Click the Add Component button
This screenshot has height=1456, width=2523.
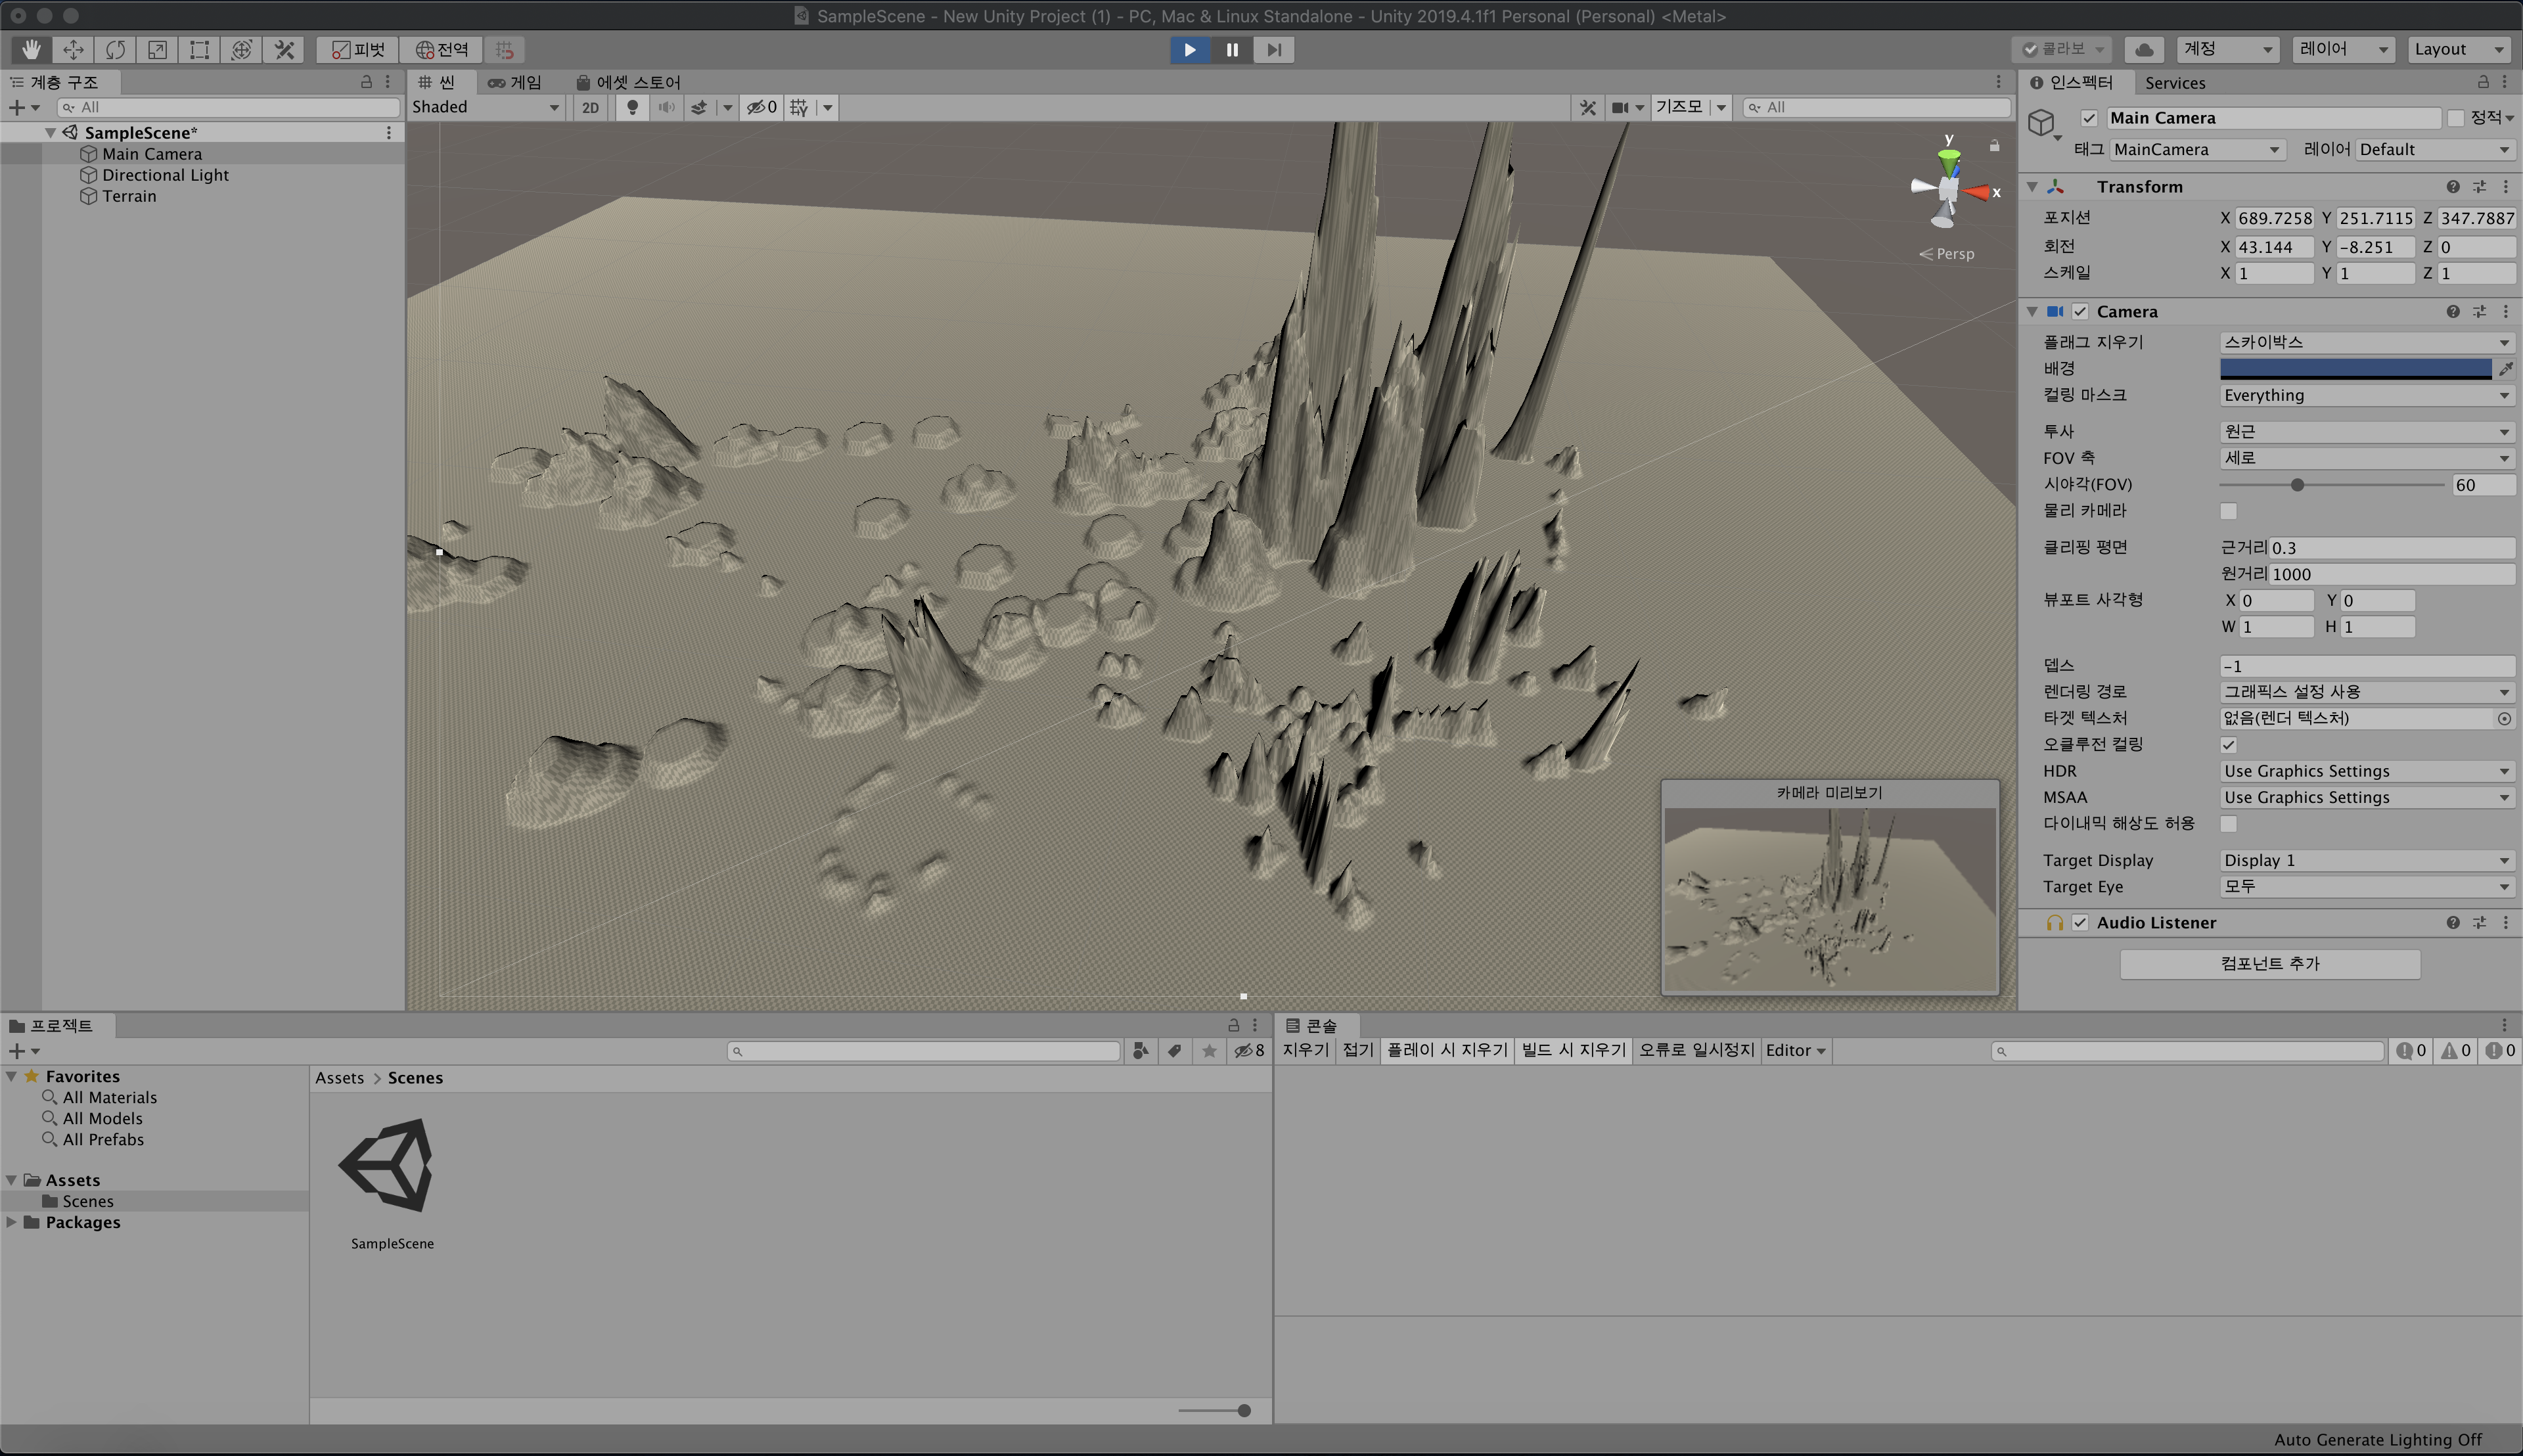[x=2269, y=963]
